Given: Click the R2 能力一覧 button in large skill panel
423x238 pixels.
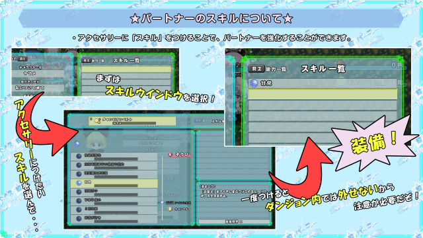Looking at the screenshot, I should pyautogui.click(x=267, y=69).
